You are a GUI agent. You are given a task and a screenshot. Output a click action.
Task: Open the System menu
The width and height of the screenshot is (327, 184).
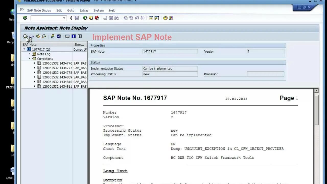(x=99, y=10)
